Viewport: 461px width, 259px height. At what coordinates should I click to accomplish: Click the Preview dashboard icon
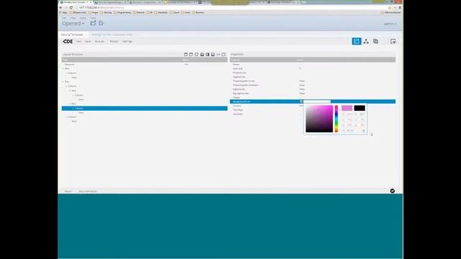pos(393,42)
